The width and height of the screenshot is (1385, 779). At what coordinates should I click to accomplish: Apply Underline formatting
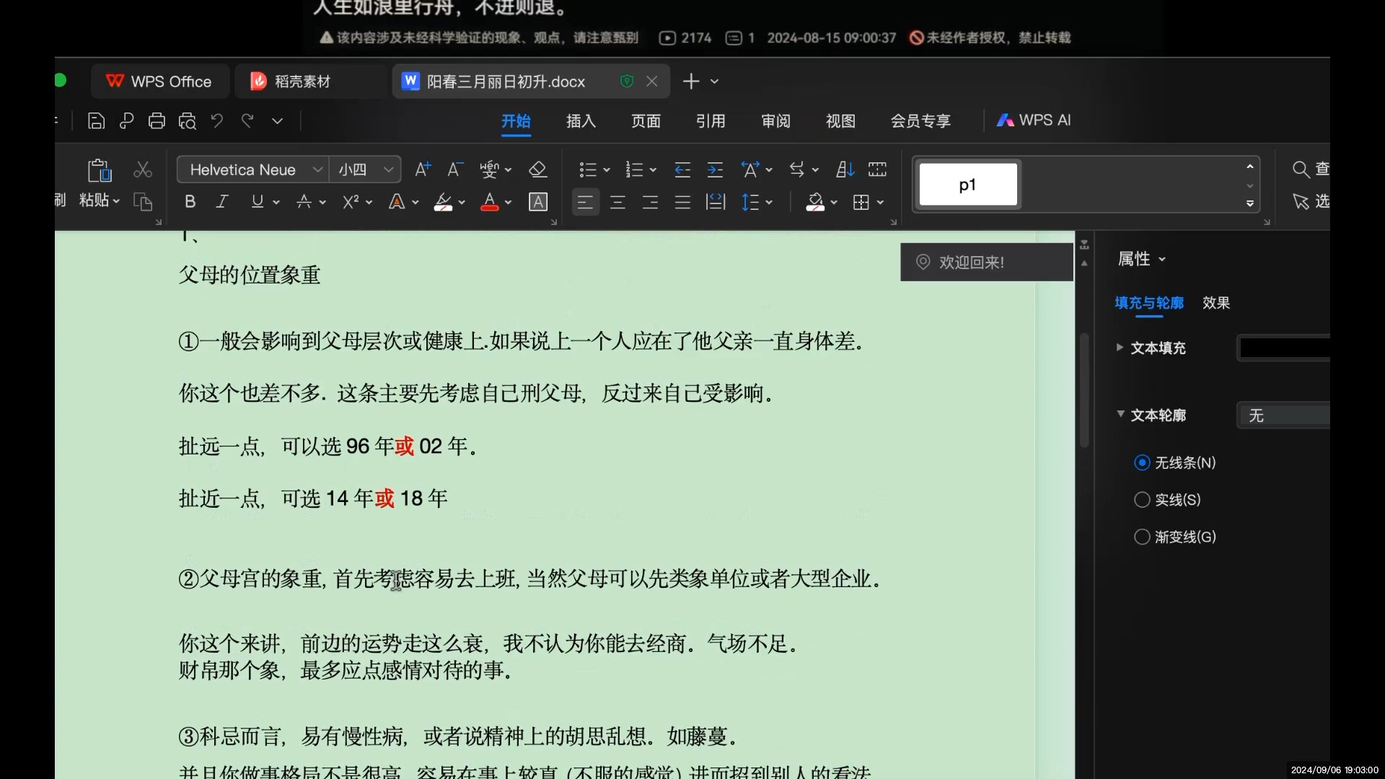pos(258,202)
